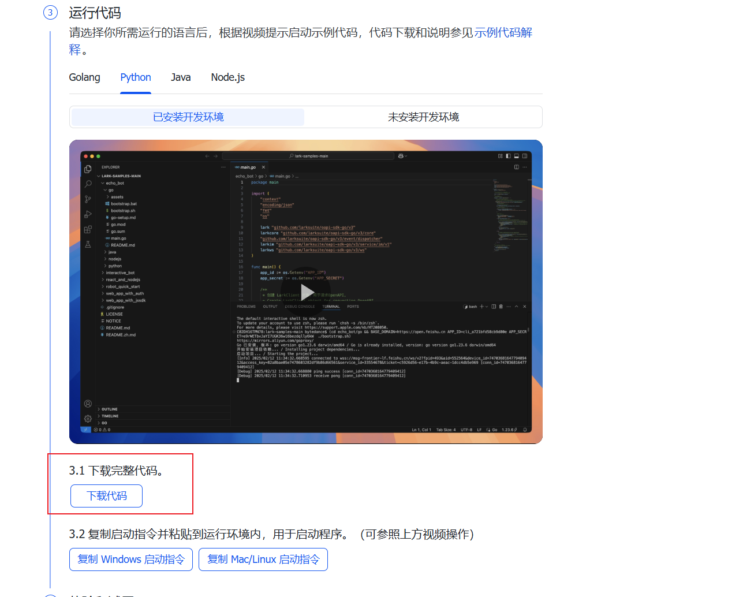Play the sample code video
743x597 pixels.
307,292
